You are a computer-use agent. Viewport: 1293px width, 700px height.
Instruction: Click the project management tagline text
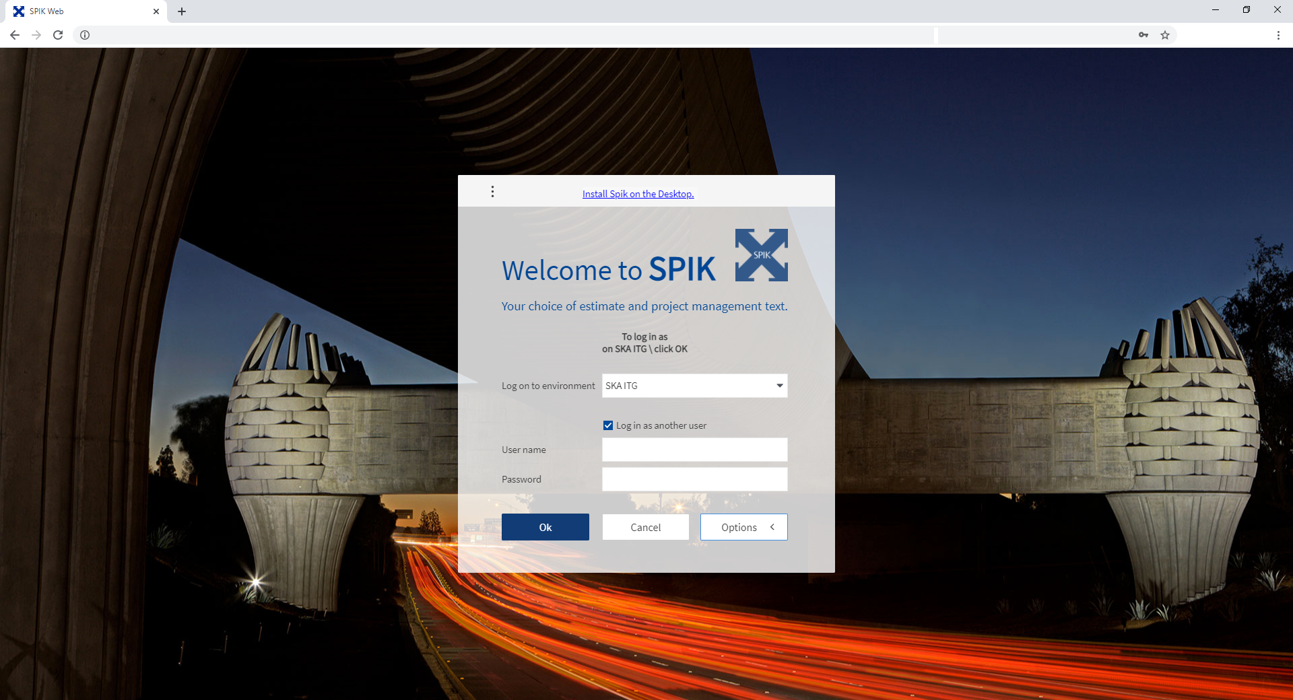tap(644, 306)
